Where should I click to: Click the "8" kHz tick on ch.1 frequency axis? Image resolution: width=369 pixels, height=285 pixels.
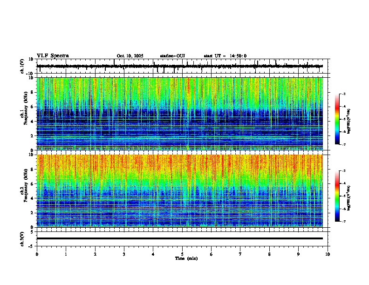33,92
